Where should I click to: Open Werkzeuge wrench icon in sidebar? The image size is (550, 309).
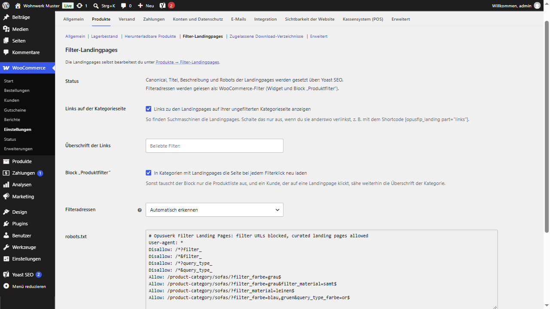pyautogui.click(x=6, y=247)
